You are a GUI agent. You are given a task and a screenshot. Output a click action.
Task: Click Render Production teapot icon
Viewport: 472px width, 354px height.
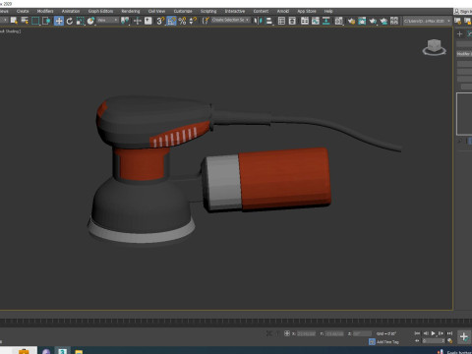(x=373, y=21)
